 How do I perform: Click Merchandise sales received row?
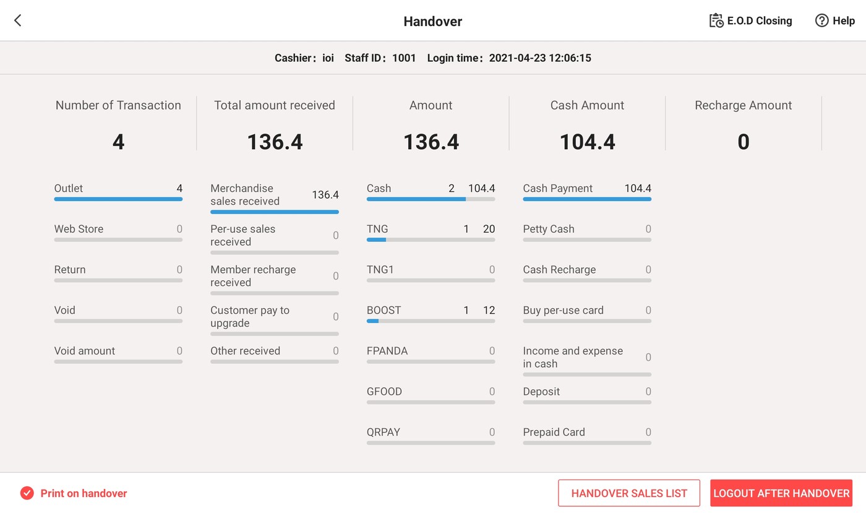[x=275, y=198]
